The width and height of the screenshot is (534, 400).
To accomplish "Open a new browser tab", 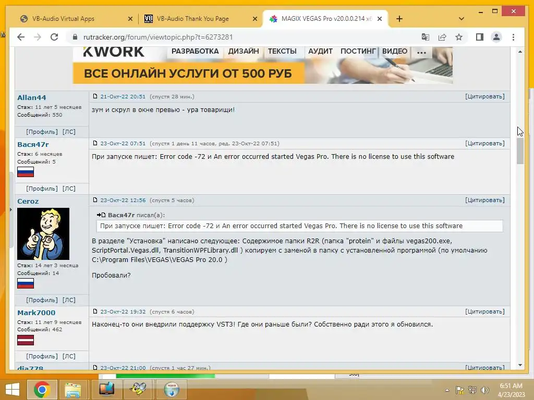I will point(399,19).
